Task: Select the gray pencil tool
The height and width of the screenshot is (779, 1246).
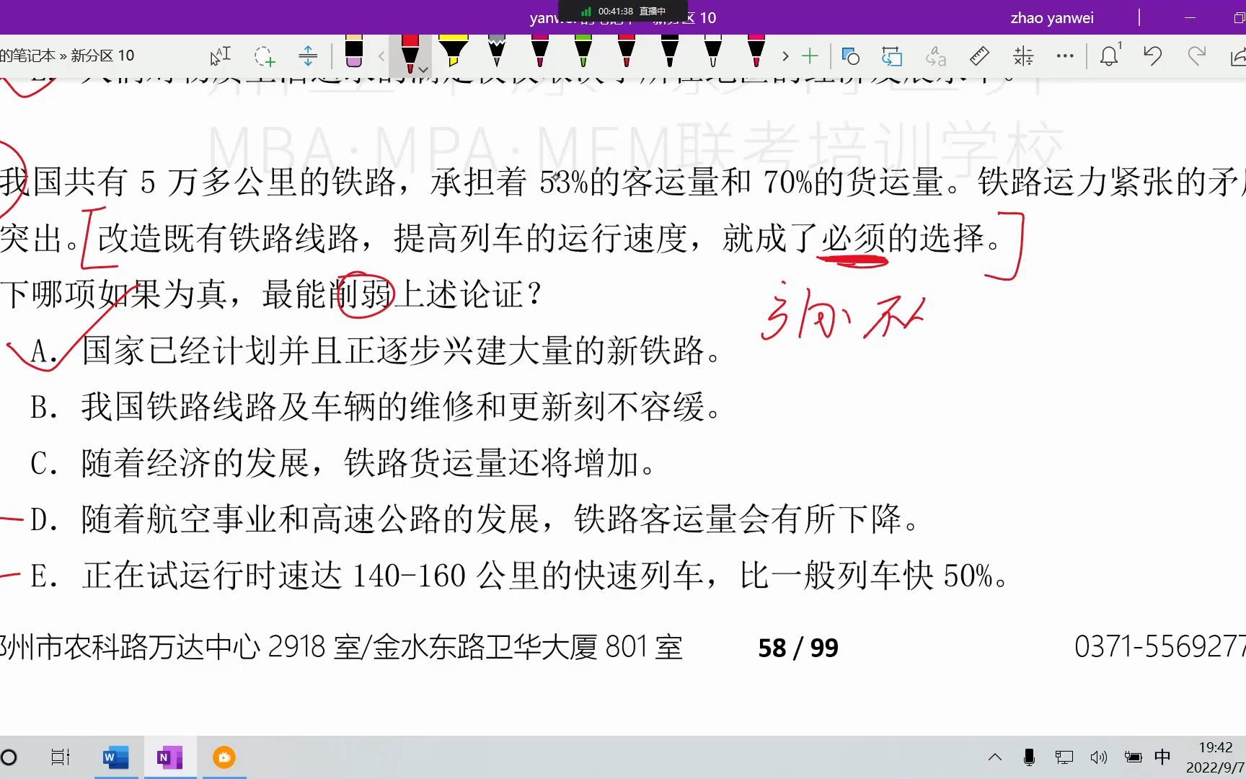Action: [x=496, y=52]
